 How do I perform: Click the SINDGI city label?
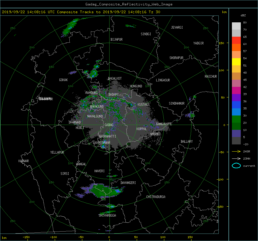[x=146, y=34]
